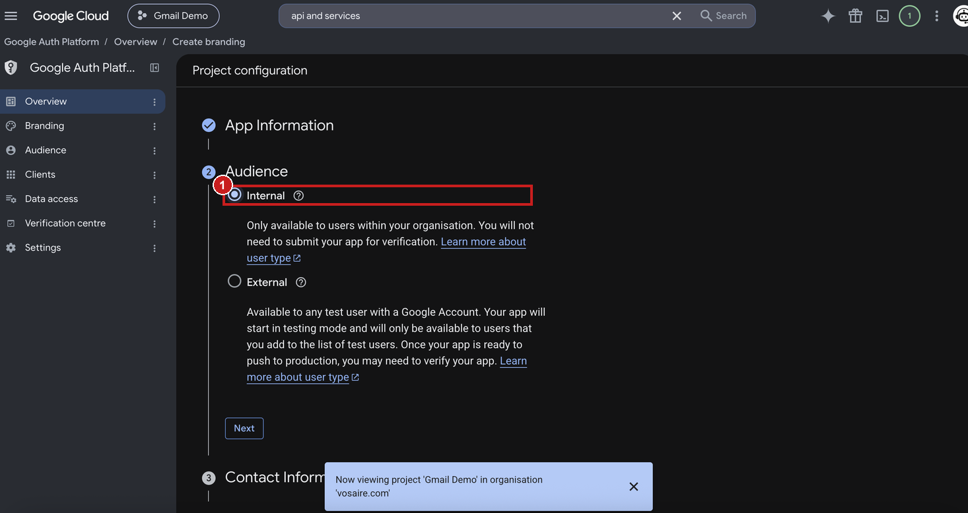This screenshot has height=513, width=968.
Task: Click the Data access sidebar icon
Action: tap(11, 199)
